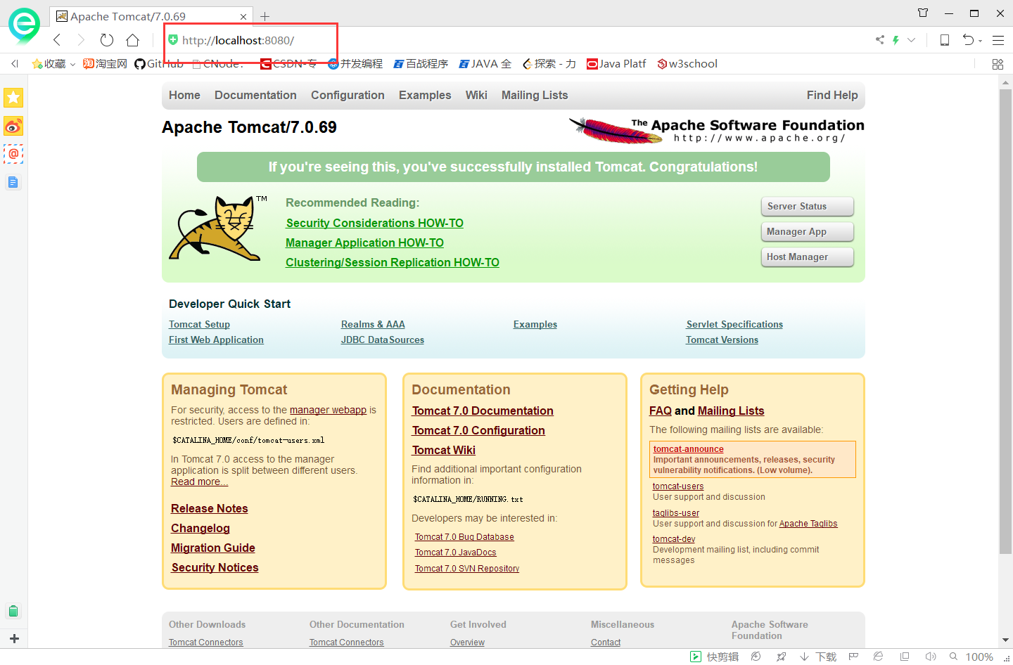This screenshot has width=1013, height=665.
Task: Click the Tomcat cat logo image
Action: [x=218, y=229]
